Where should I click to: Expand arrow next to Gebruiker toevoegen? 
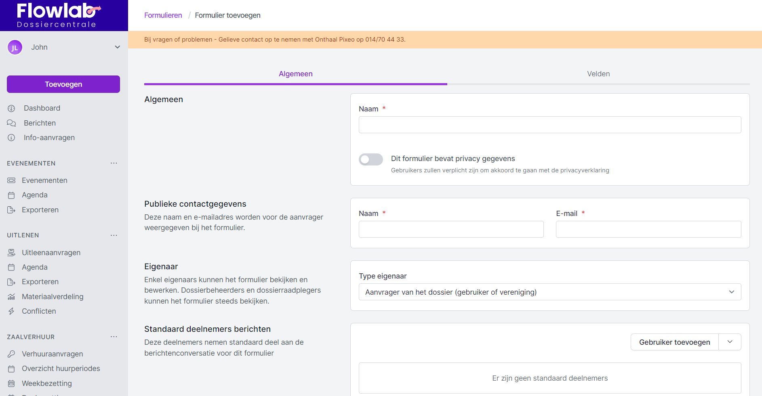click(730, 342)
